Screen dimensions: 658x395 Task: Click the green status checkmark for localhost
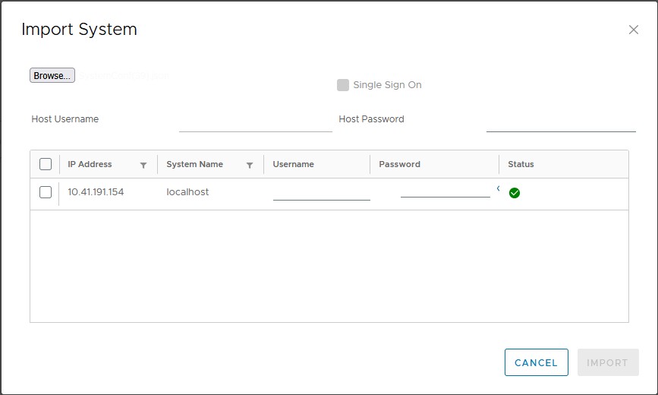click(515, 193)
